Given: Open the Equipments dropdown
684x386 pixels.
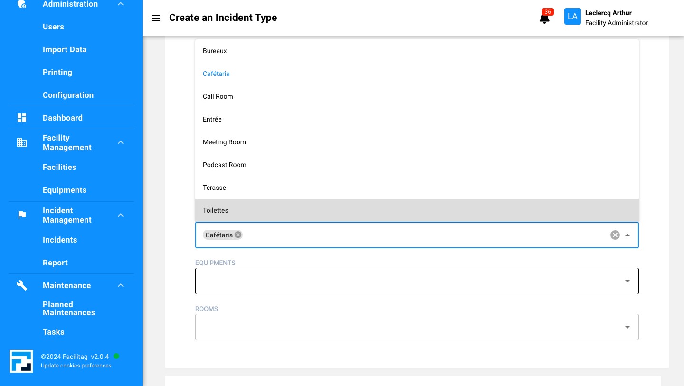Looking at the screenshot, I should pos(627,281).
